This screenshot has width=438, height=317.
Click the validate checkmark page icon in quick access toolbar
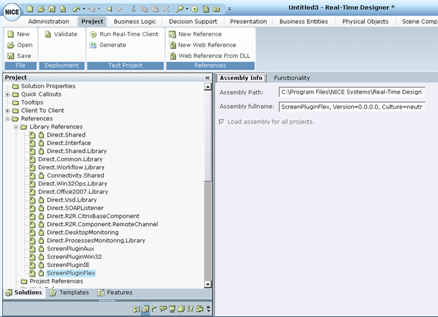point(63,9)
